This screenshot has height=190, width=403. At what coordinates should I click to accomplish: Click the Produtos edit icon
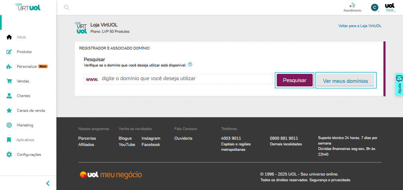9,52
